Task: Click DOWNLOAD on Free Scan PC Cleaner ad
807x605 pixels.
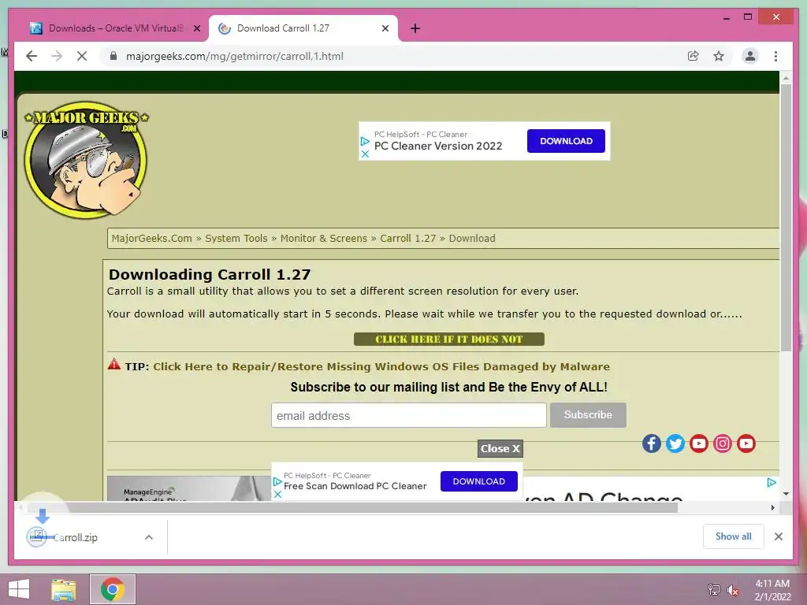Action: coord(478,481)
